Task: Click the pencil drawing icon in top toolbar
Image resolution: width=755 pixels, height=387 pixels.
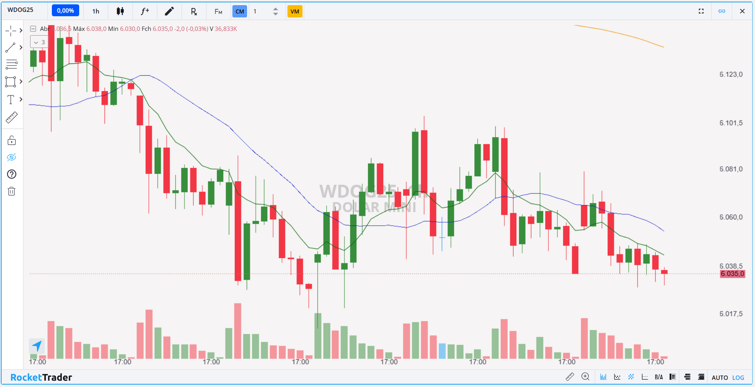Action: click(169, 11)
